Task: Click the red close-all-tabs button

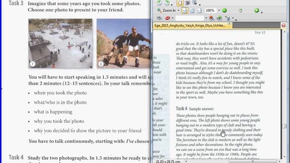Action: [284, 25]
